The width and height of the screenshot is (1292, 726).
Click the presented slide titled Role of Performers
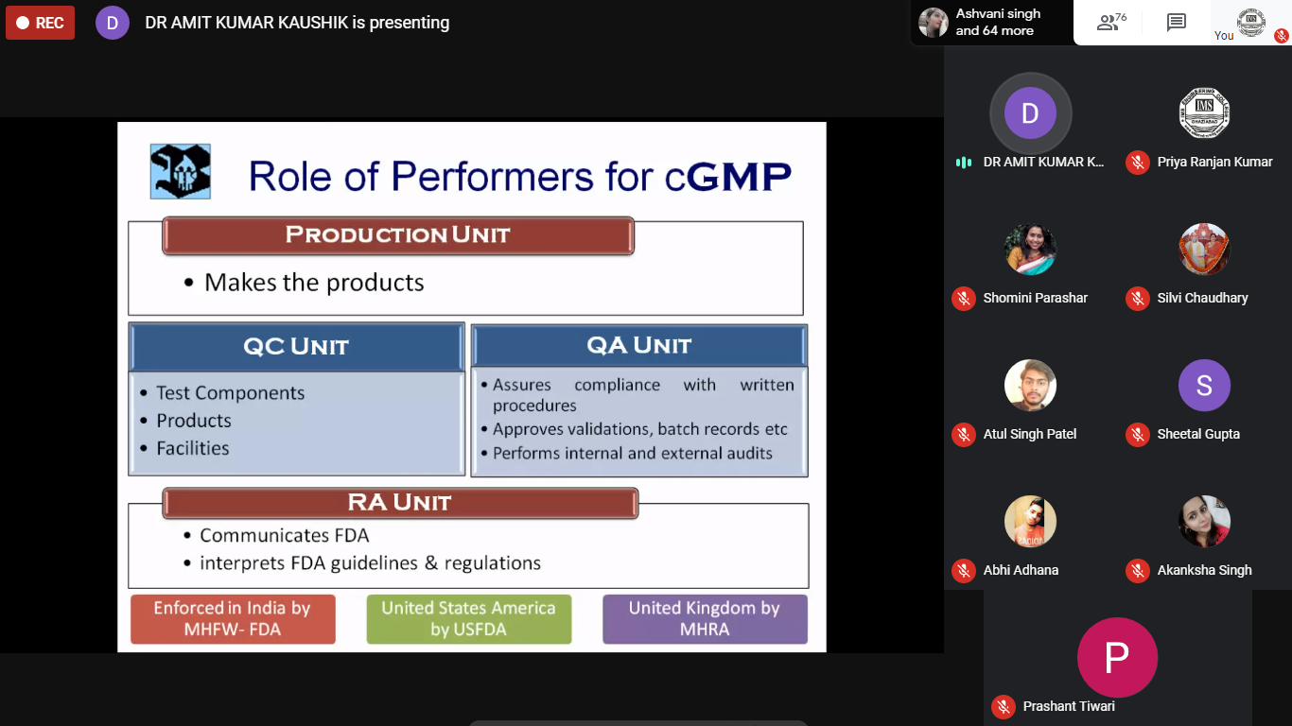tap(471, 387)
